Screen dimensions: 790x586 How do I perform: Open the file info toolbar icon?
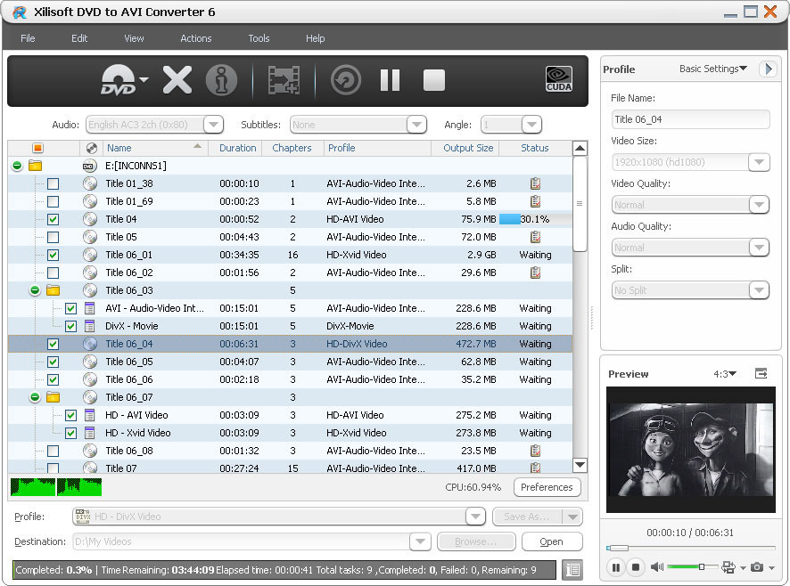tap(221, 80)
